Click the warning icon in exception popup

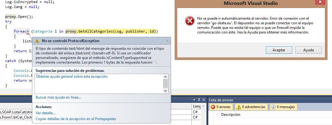click(x=37, y=41)
